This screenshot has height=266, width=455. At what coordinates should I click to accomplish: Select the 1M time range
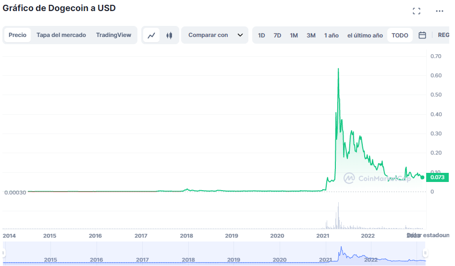click(x=294, y=35)
